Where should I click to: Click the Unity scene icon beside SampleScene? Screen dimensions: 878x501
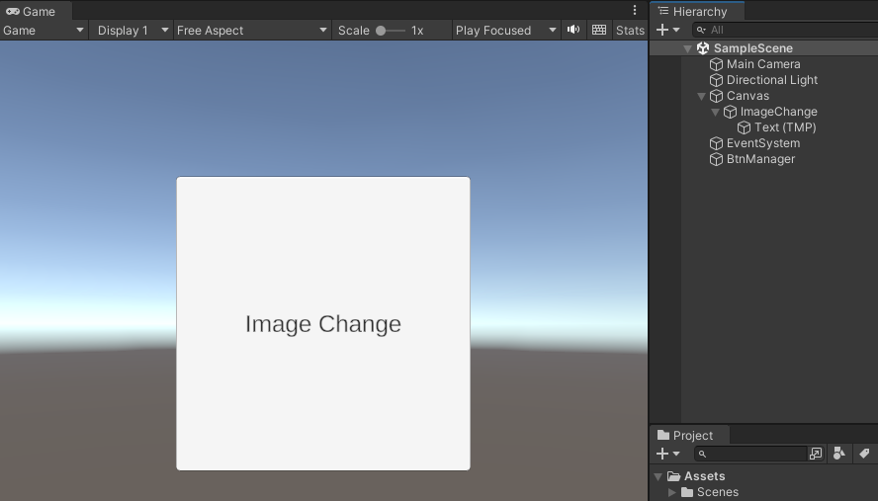[703, 48]
